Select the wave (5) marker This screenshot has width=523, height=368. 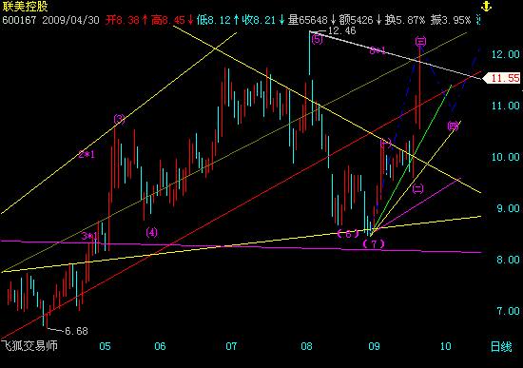coord(317,40)
